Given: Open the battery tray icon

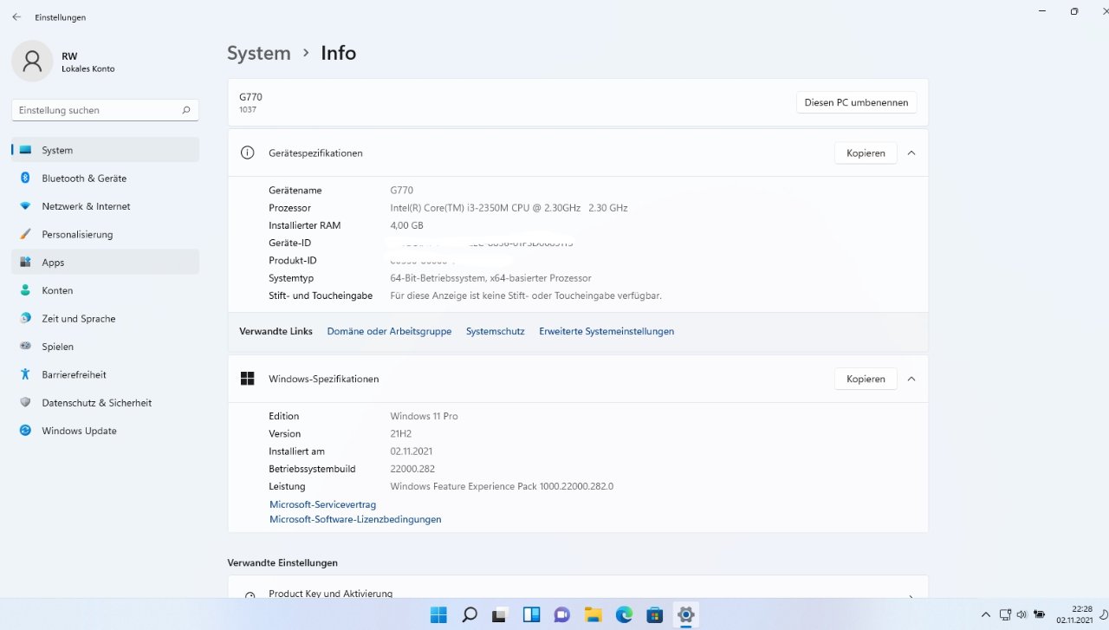Looking at the screenshot, I should [x=1039, y=614].
